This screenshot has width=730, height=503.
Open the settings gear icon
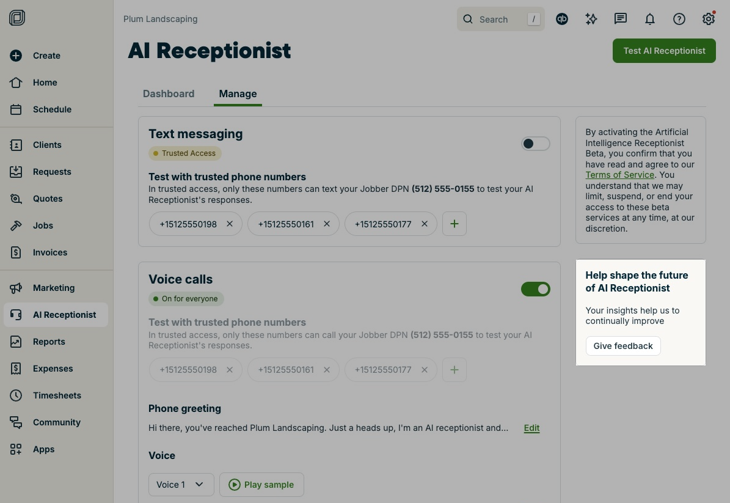pyautogui.click(x=708, y=19)
